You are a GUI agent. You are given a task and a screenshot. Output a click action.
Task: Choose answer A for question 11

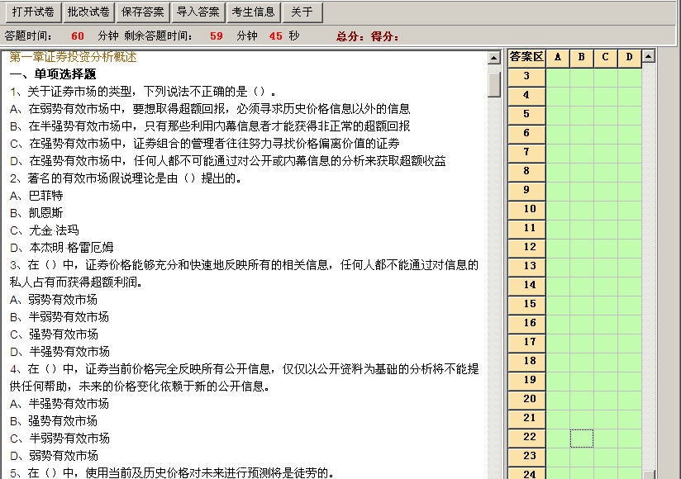[x=558, y=229]
